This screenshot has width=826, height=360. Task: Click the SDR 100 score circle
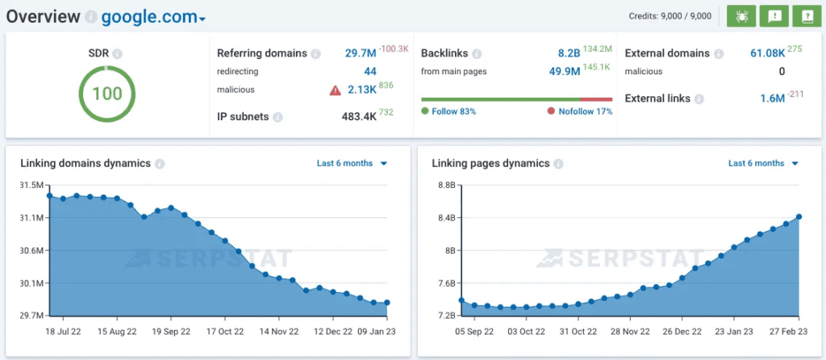coord(106,94)
